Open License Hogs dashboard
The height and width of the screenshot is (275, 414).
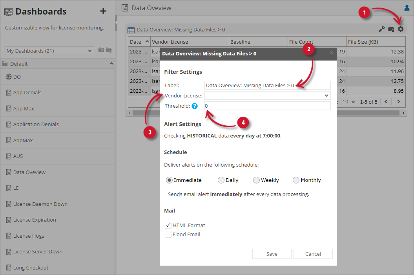58,236
